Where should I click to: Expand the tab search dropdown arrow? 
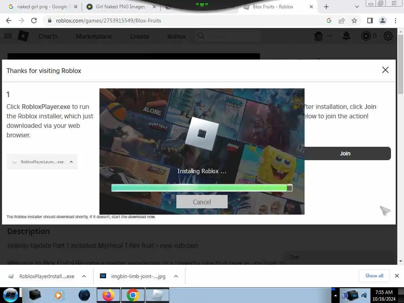357,7
